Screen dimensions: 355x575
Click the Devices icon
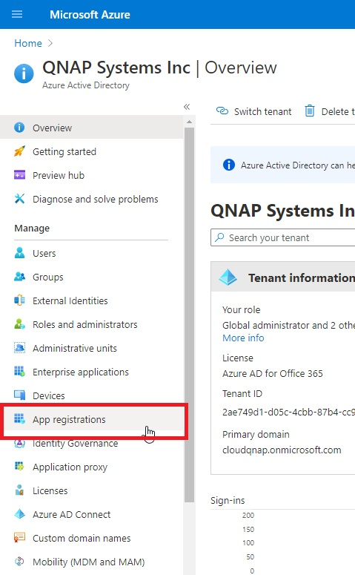point(19,395)
